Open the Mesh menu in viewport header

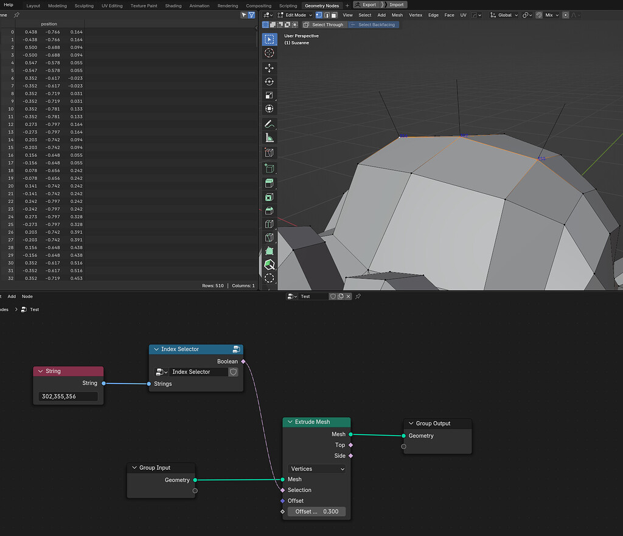tap(397, 15)
